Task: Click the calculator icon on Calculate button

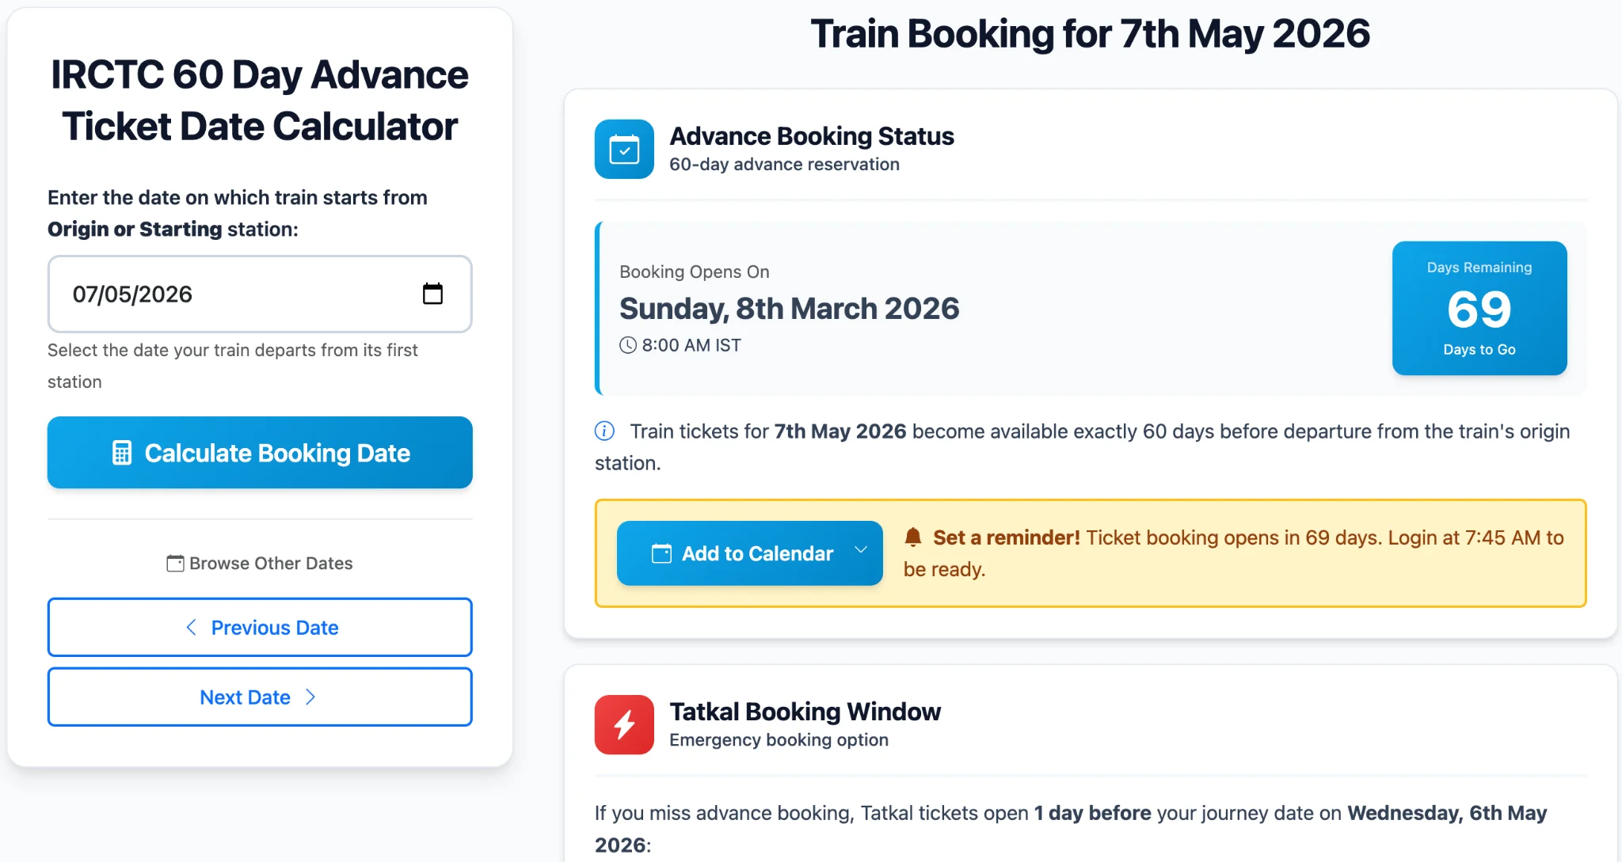Action: point(122,453)
